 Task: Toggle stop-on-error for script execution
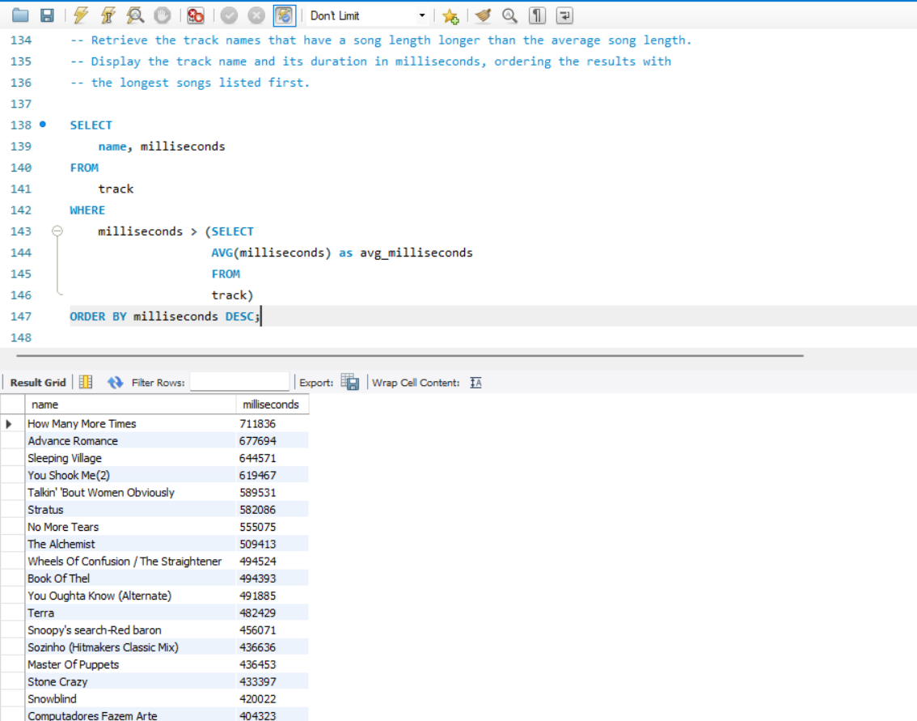tap(195, 15)
